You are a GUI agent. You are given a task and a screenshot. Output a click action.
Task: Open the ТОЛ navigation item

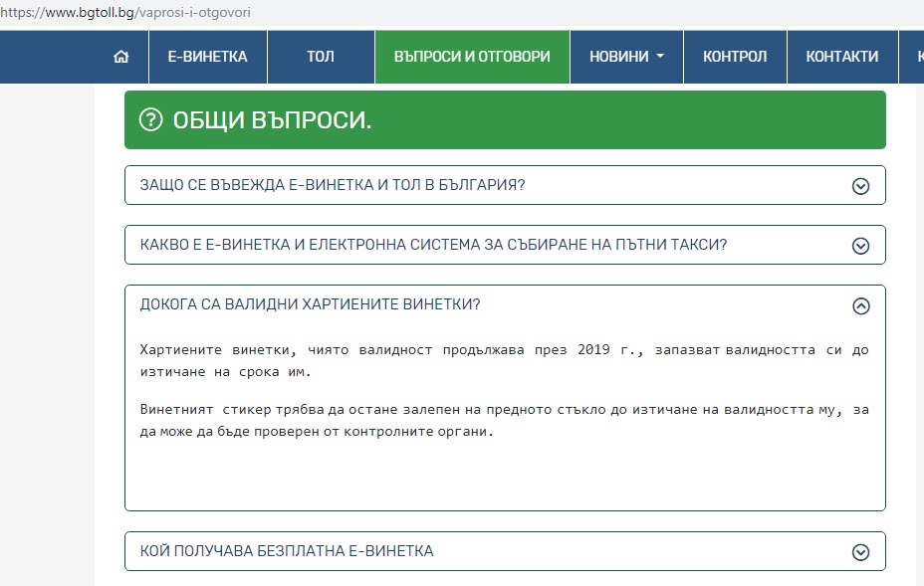pos(322,57)
